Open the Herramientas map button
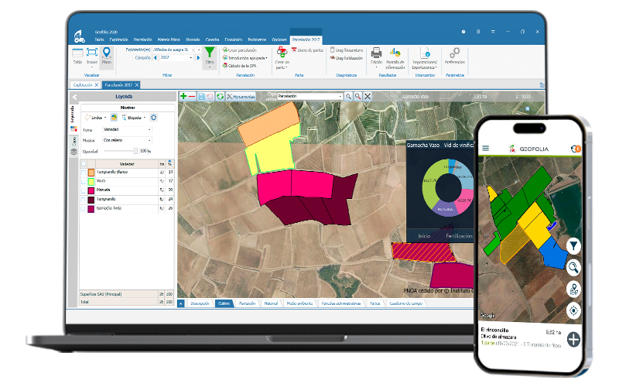Viewport: 619px width, 387px height. 241,96
